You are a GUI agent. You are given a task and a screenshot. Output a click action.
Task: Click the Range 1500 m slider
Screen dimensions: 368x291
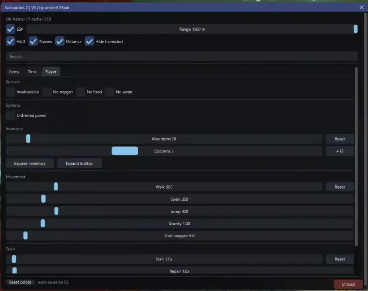click(x=192, y=29)
